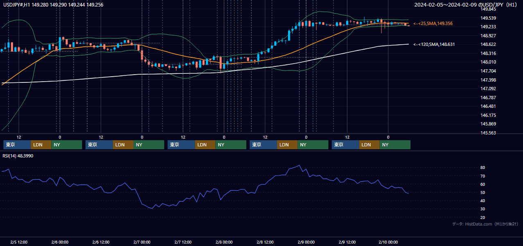This screenshot has width=523, height=246.
Task: Click price axis value 147.704
Action: pos(488,71)
